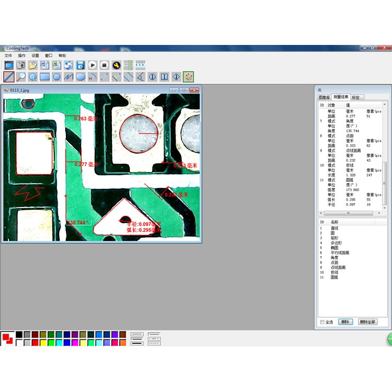Click the 删除全部 button
Viewport: 392px width, 392px height.
coord(368,322)
